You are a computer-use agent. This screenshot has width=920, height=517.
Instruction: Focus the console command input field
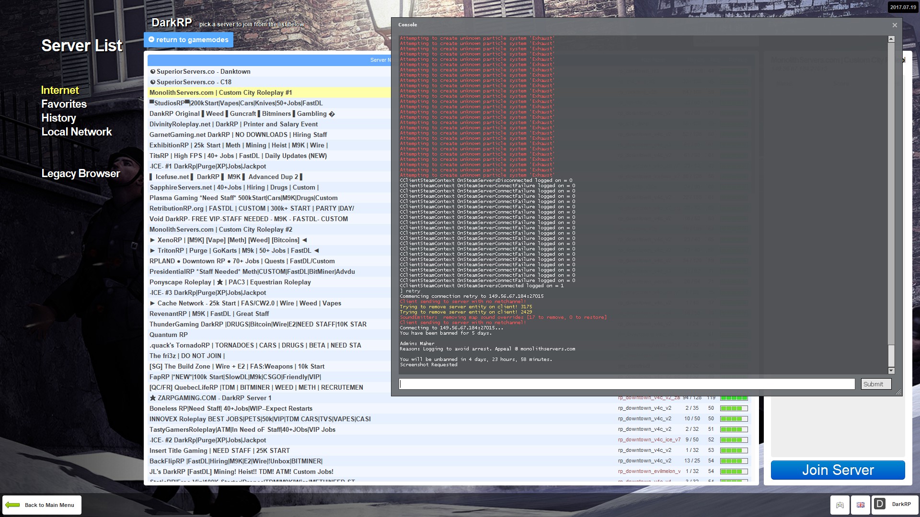tap(626, 384)
